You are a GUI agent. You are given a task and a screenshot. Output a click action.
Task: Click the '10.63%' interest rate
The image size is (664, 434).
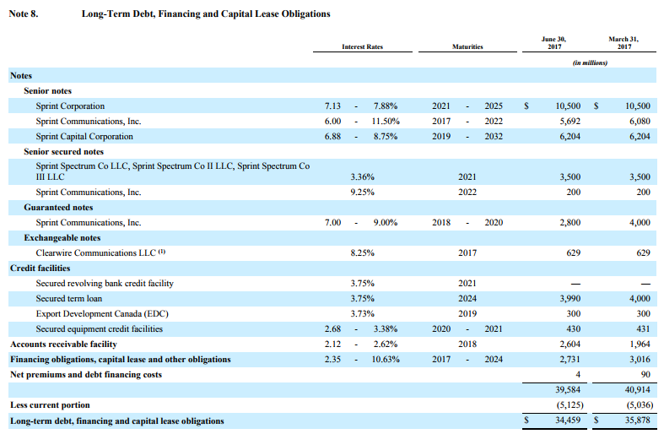point(386,360)
